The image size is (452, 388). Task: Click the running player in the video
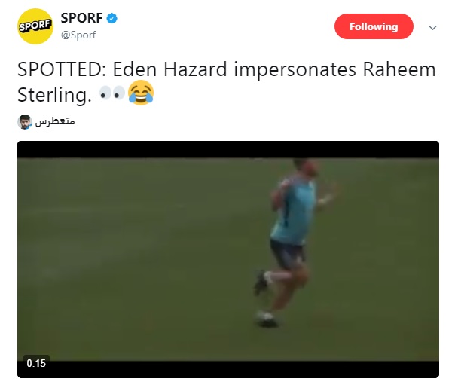[x=294, y=242]
